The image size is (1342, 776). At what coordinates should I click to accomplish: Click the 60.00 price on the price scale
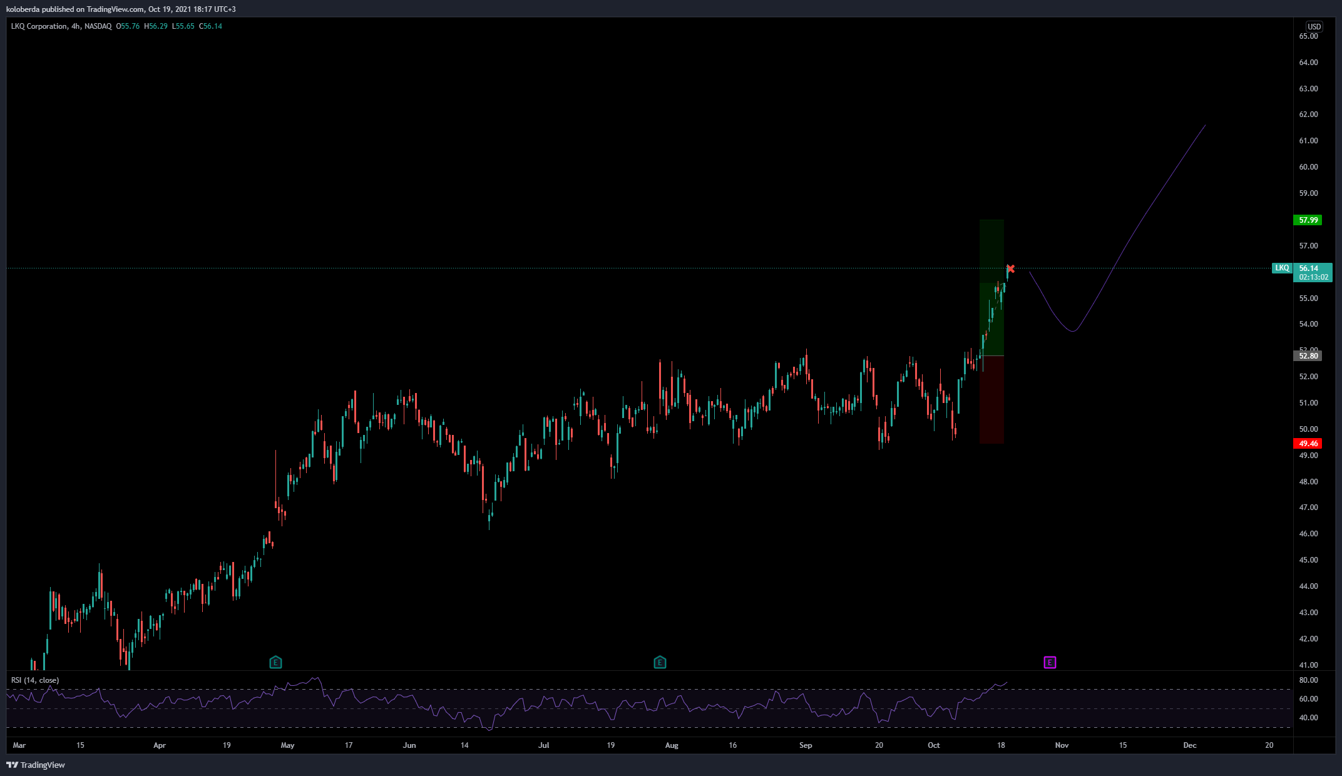(x=1308, y=167)
